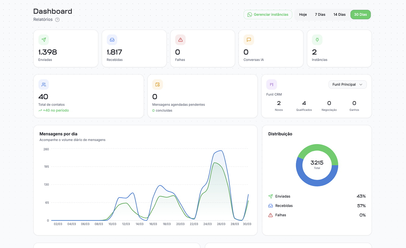Open the Funil Principal dropdown
Image resolution: width=406 pixels, height=248 pixels.
(347, 84)
